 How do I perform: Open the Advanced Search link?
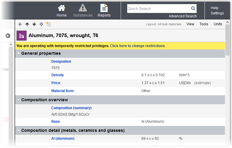coord(183,16)
